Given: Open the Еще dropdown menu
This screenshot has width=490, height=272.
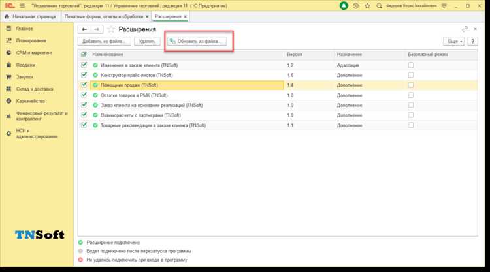Looking at the screenshot, I should (454, 41).
